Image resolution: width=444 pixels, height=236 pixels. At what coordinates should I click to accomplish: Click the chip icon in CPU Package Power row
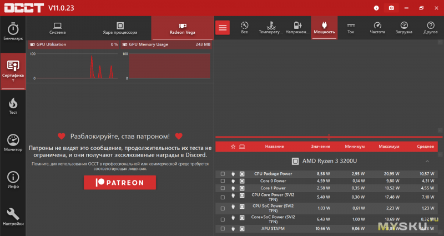coord(242,174)
